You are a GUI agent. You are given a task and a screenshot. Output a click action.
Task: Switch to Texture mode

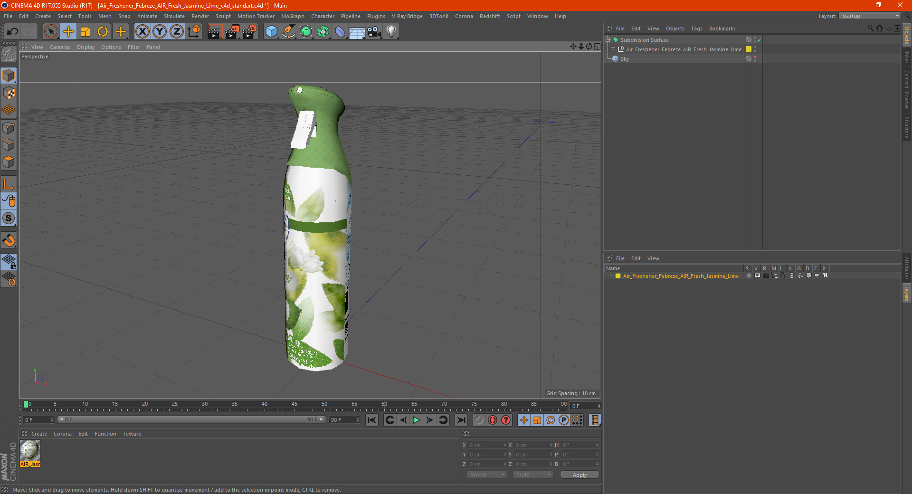click(x=9, y=93)
